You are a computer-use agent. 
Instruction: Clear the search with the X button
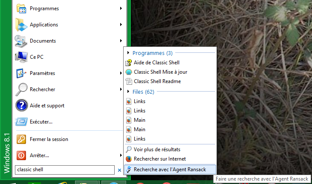[x=119, y=170]
